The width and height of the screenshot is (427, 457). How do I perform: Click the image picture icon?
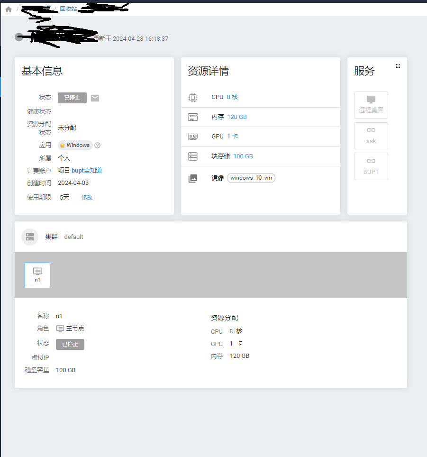[x=193, y=178]
